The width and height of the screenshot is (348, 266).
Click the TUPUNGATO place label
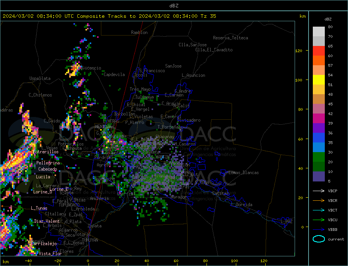click(69, 205)
